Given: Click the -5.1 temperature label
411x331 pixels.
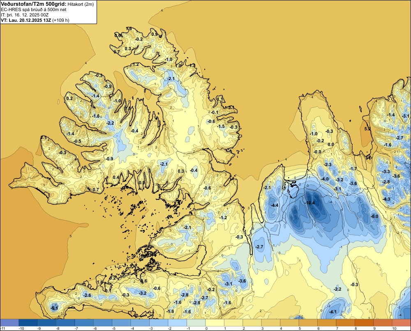Looking at the screenshot, I should coord(54,308).
